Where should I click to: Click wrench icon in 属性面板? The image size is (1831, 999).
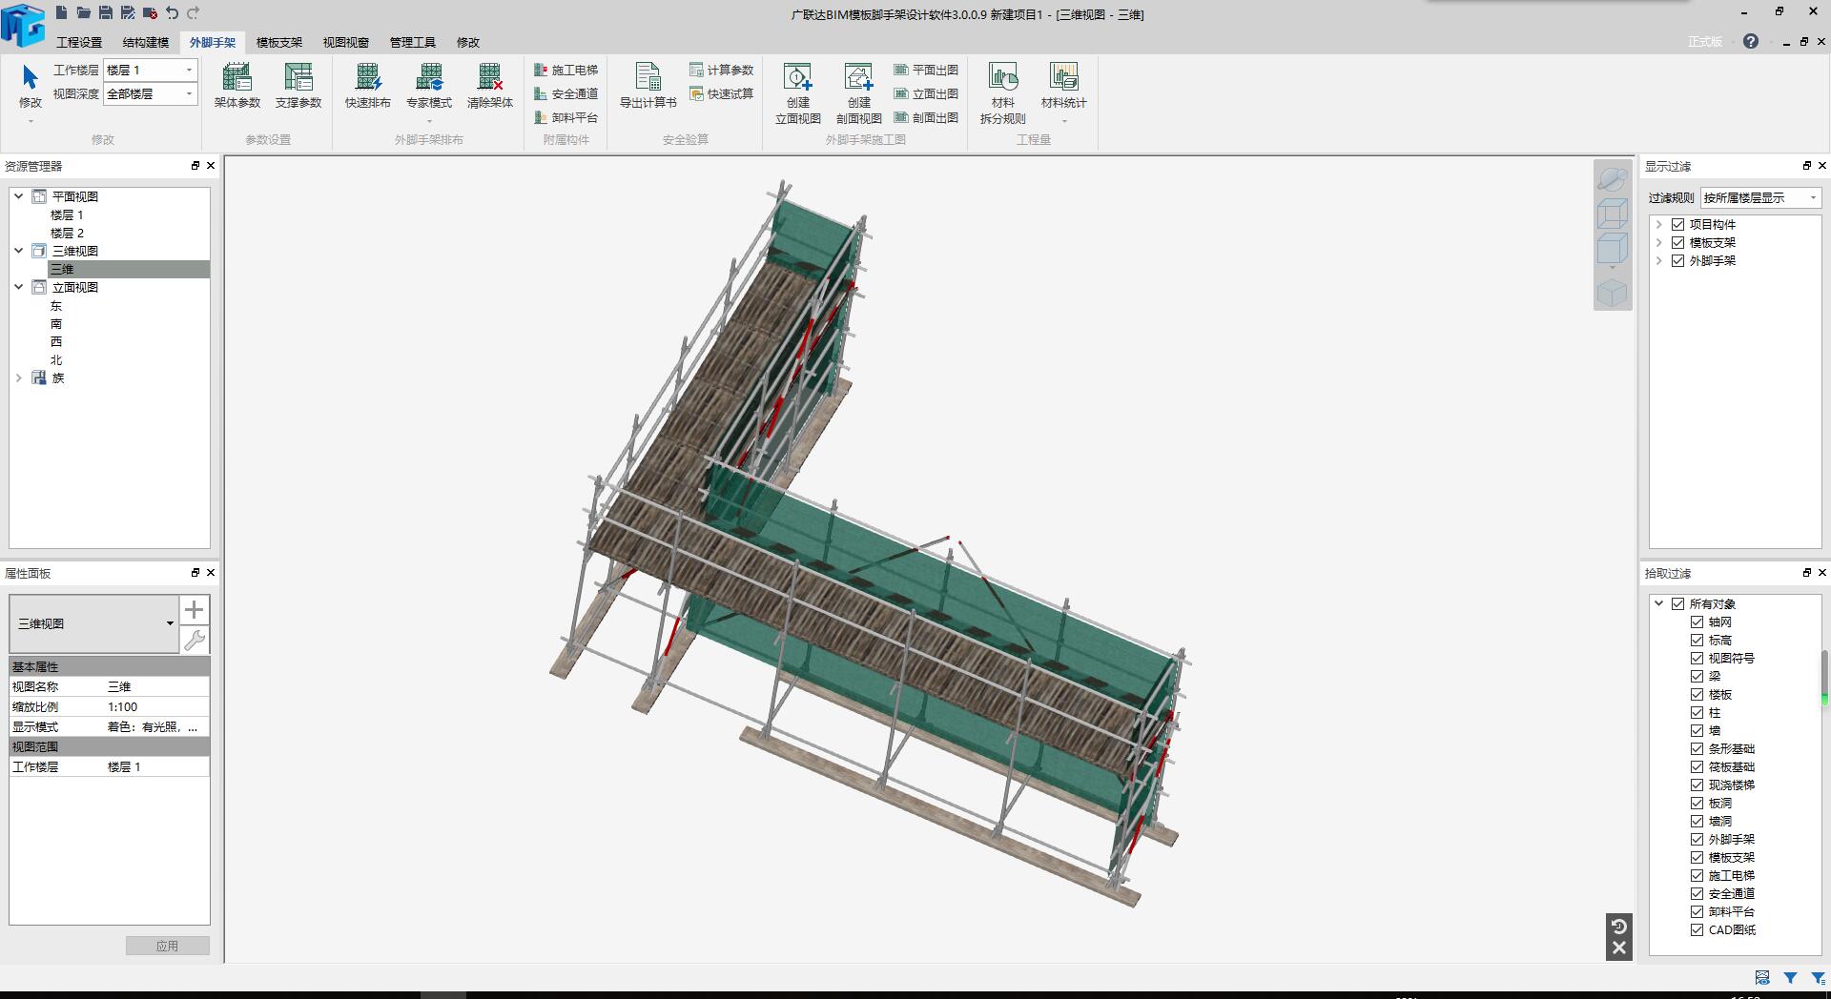(x=195, y=641)
